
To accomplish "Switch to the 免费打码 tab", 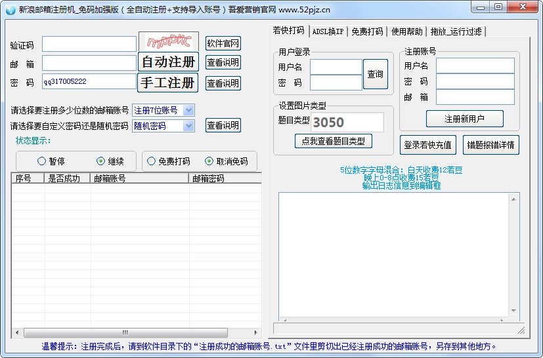I will (x=367, y=31).
